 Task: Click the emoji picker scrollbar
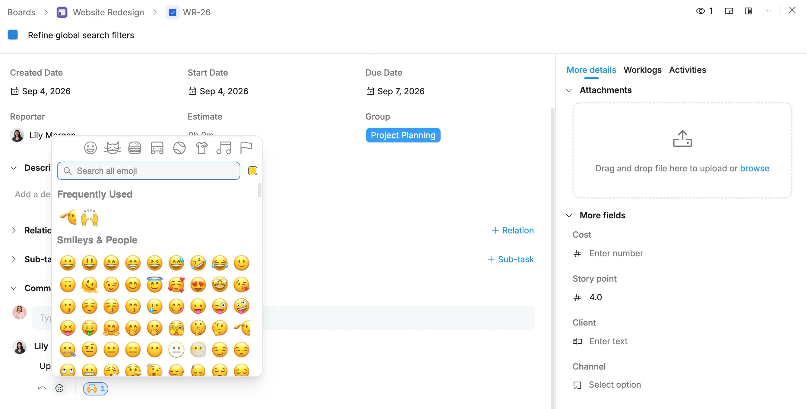[x=259, y=190]
